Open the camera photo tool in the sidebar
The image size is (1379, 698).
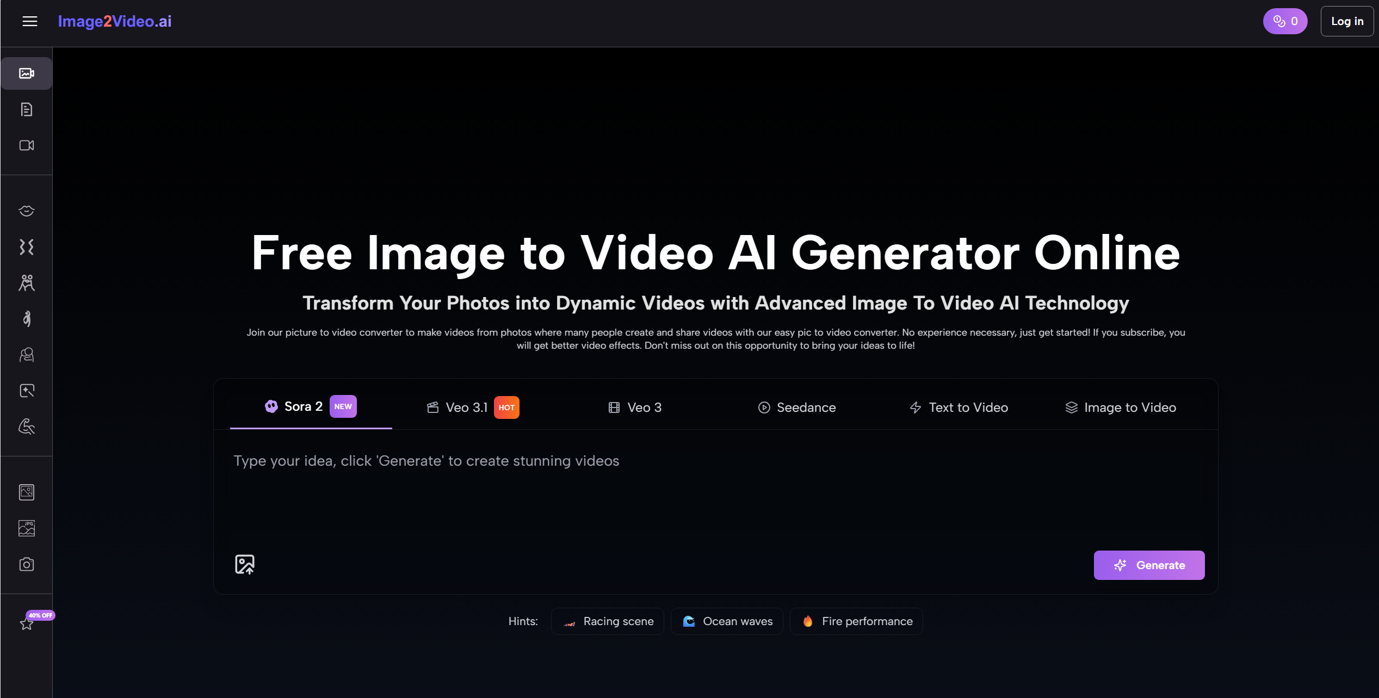click(26, 564)
